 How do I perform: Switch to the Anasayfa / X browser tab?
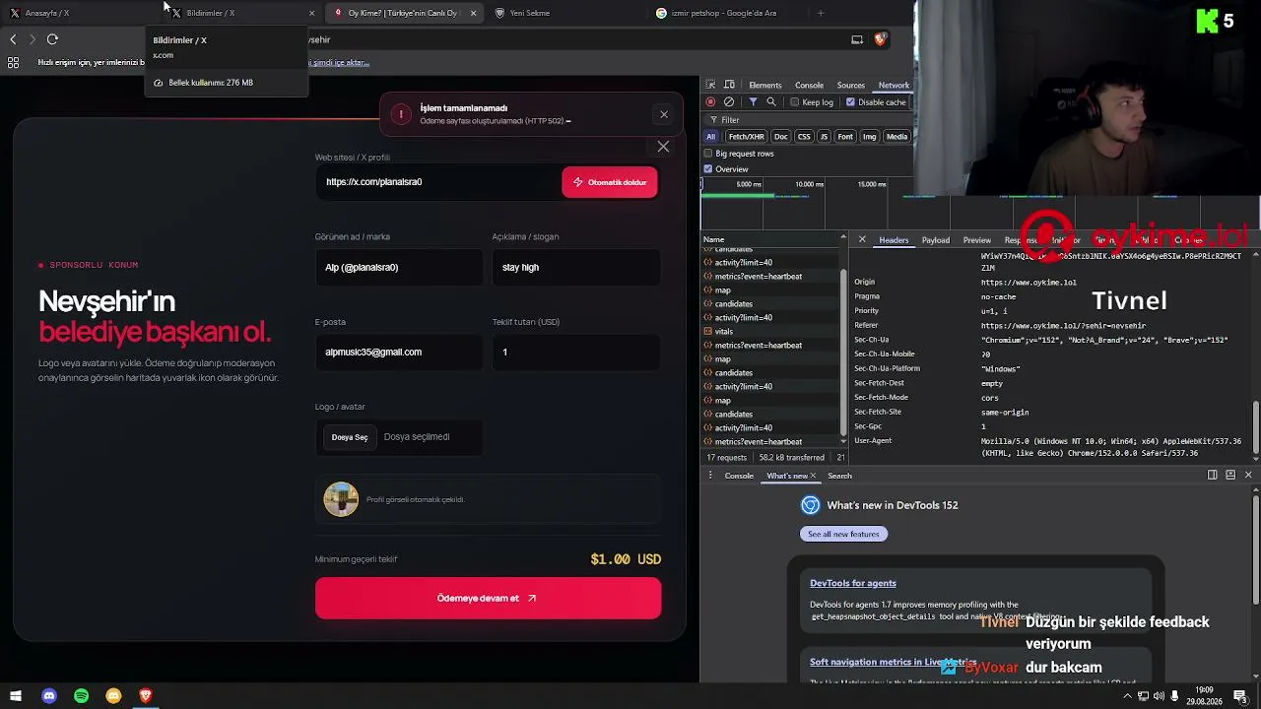79,13
